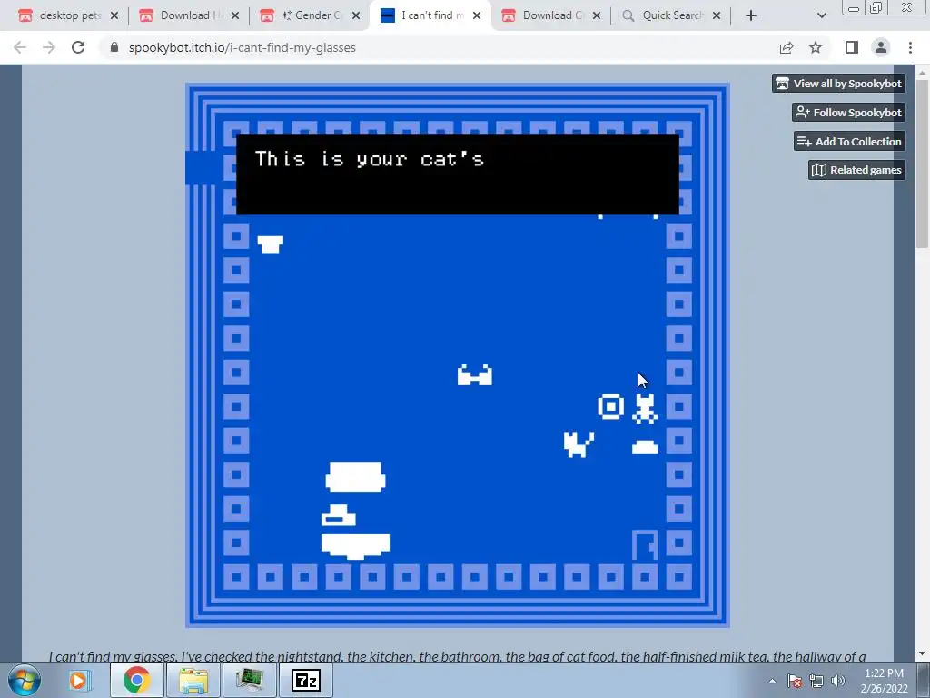Screen dimensions: 930x698
Task: Open the browser side panel
Action: tap(852, 47)
